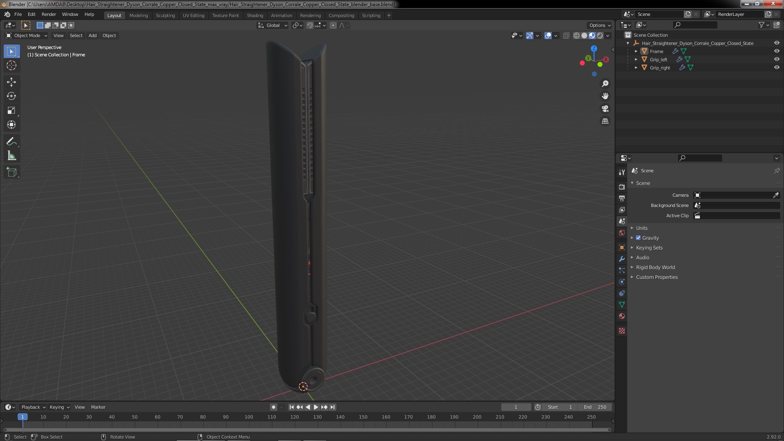Expand the Rigid Body World panel

coord(655,267)
